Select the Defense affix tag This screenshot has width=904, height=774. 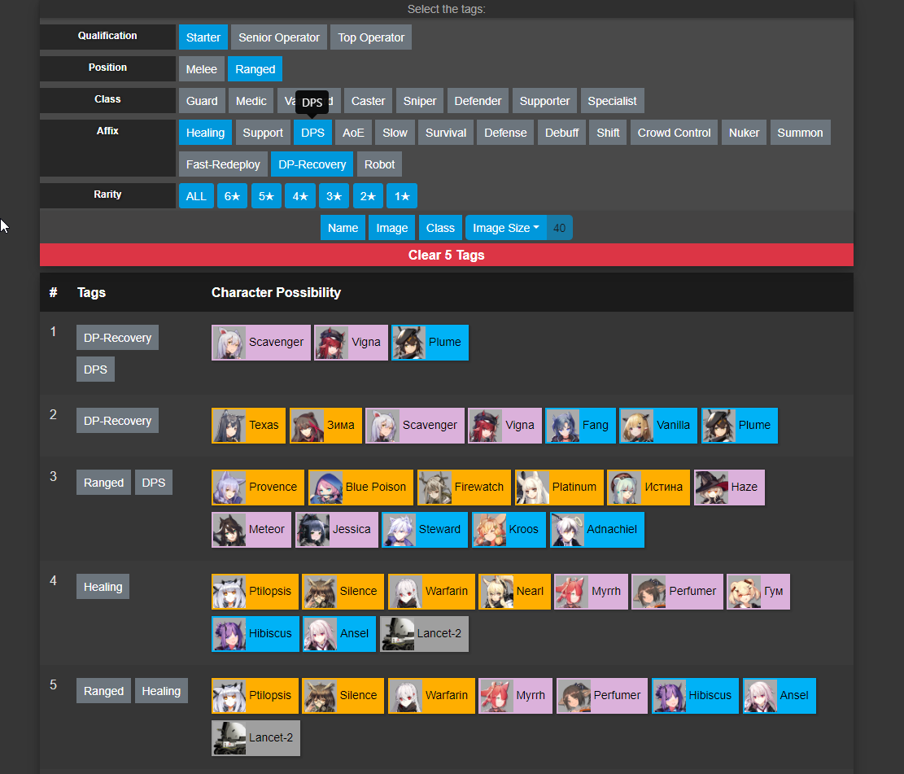(505, 133)
